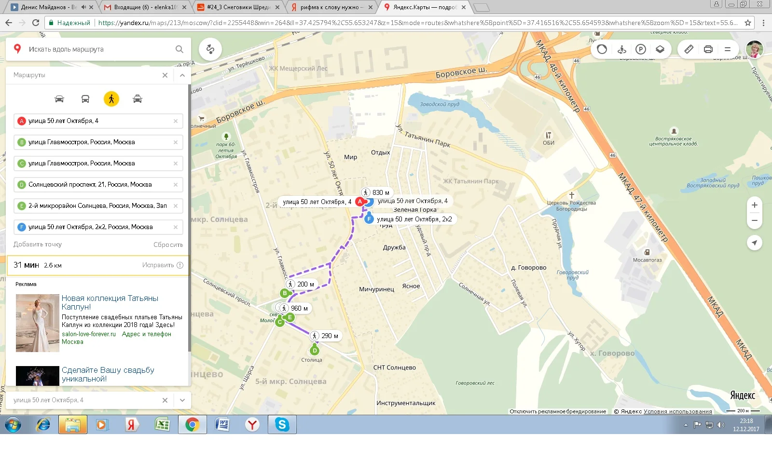The height and width of the screenshot is (463, 772).
Task: Click the my location arrow button
Action: 755,243
